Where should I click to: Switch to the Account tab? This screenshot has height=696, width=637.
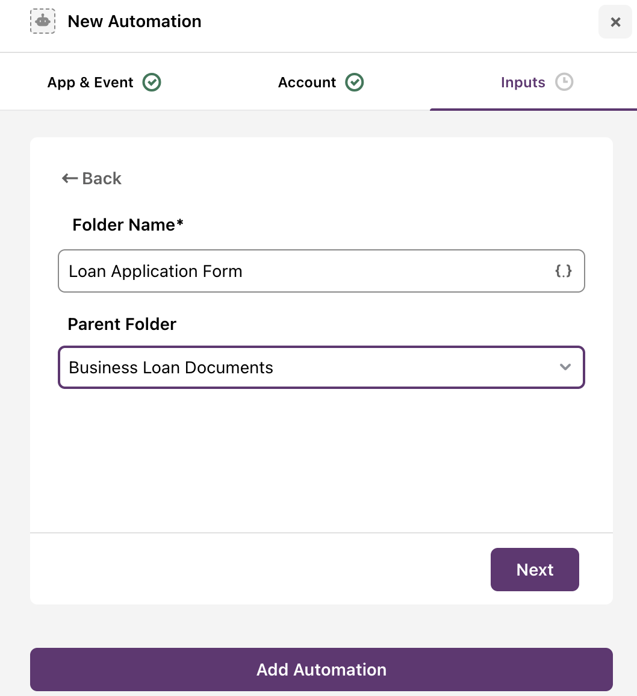320,82
